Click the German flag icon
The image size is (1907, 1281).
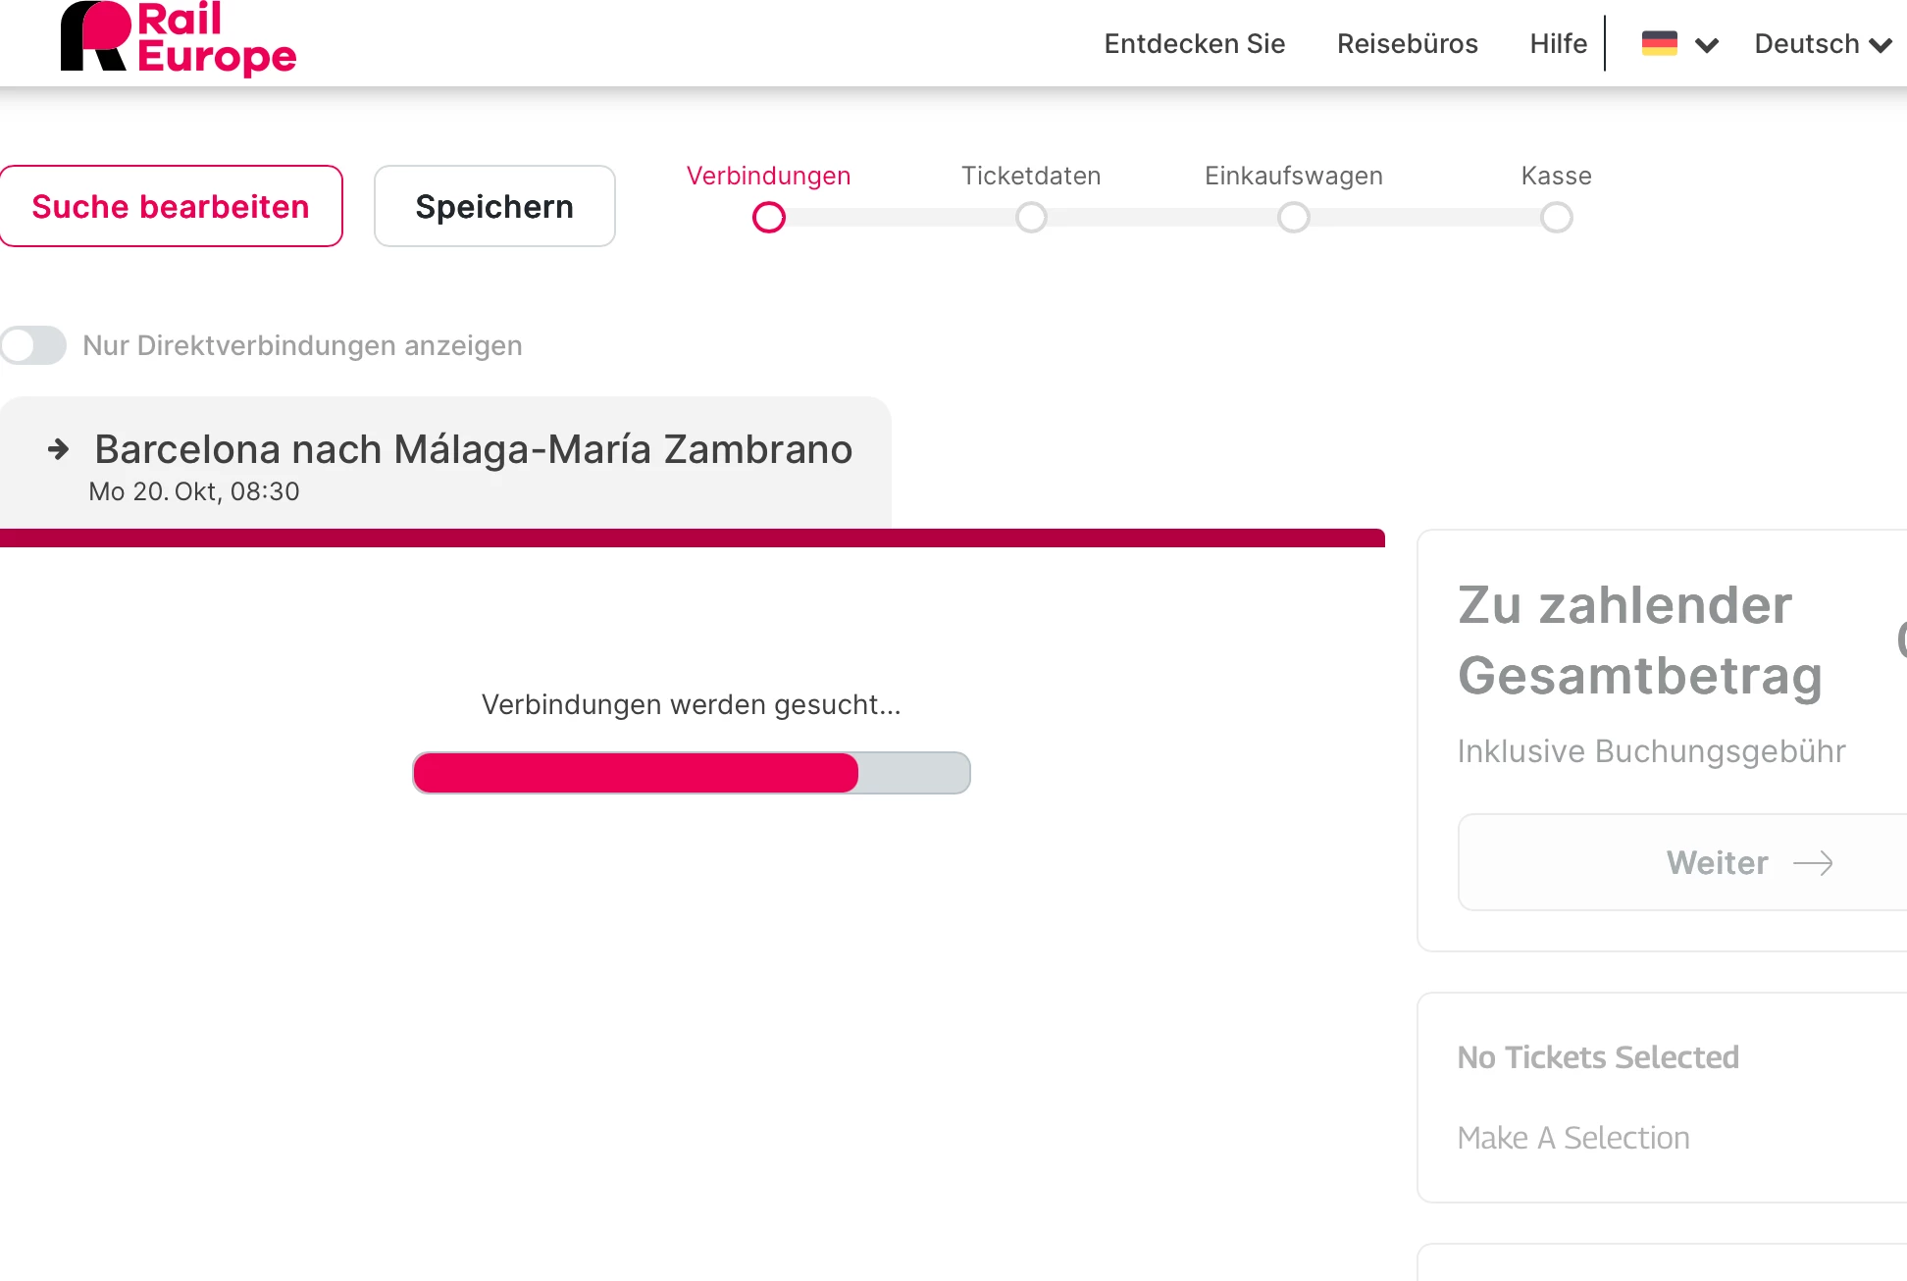click(1659, 44)
